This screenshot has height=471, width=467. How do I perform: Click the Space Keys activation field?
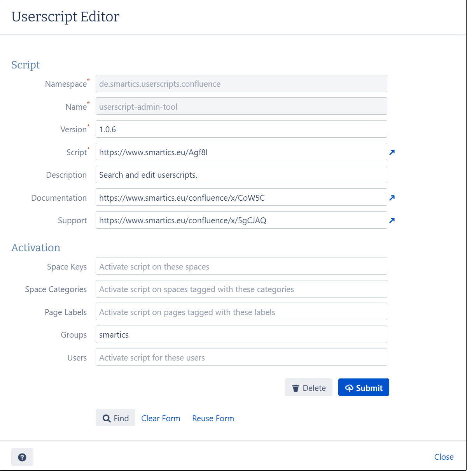coord(241,266)
